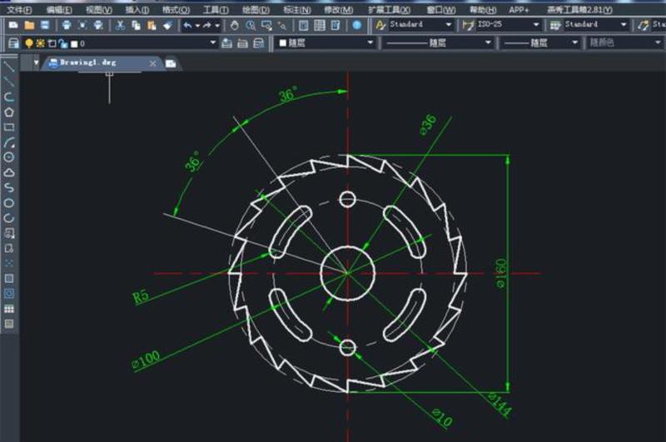Open the 格式(O) menu
Image resolution: width=666 pixels, height=442 pixels.
tap(176, 9)
